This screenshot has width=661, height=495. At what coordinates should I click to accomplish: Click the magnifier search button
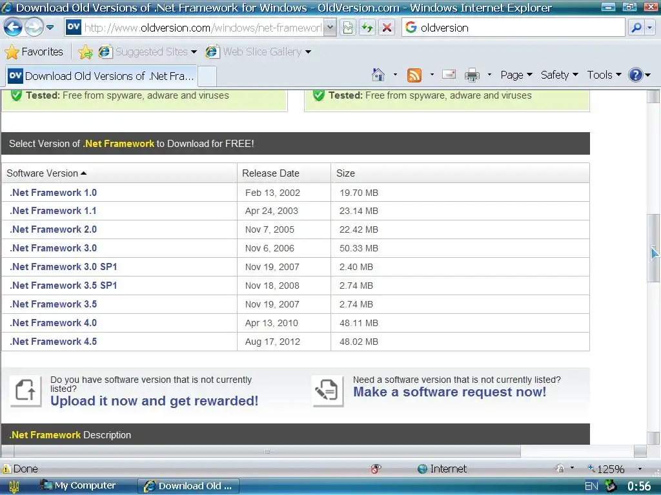(636, 28)
